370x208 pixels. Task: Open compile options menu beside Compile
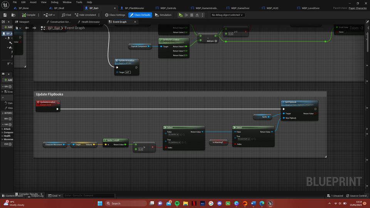(39, 15)
